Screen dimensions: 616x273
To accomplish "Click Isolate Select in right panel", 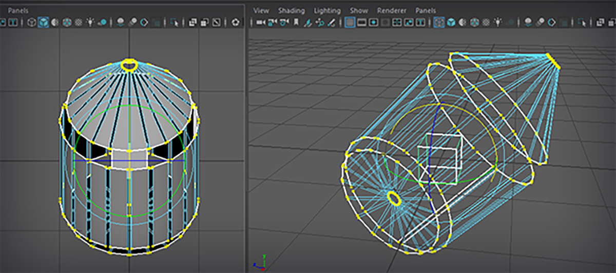I will point(582,22).
